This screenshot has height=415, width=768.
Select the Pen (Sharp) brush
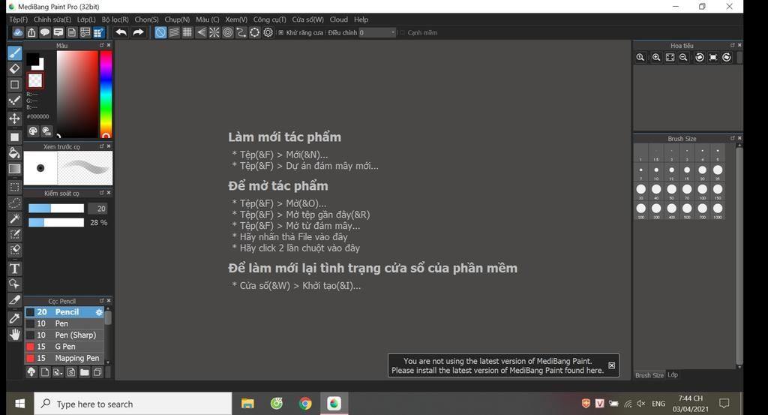click(x=64, y=335)
